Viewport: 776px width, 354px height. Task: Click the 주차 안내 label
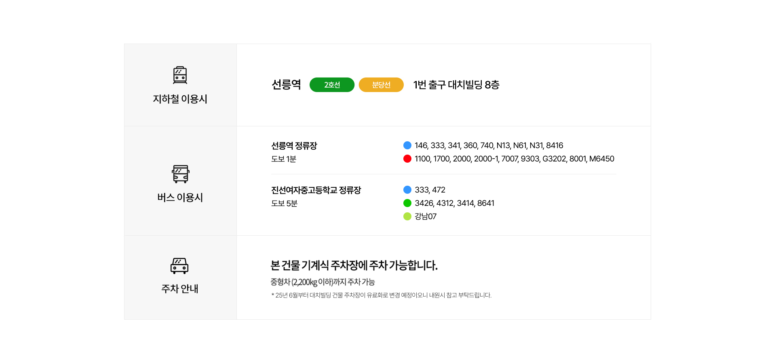click(x=180, y=289)
